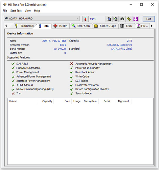The height and width of the screenshot is (170, 159).
Task: Click the purple download arrow icon
Action: point(136,19)
